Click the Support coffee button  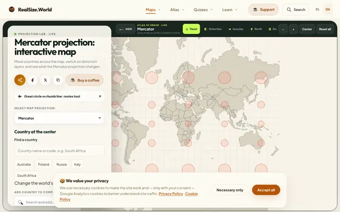coord(263,10)
